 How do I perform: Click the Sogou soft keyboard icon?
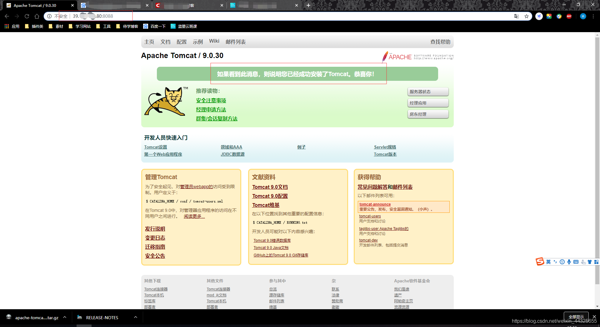point(576,262)
